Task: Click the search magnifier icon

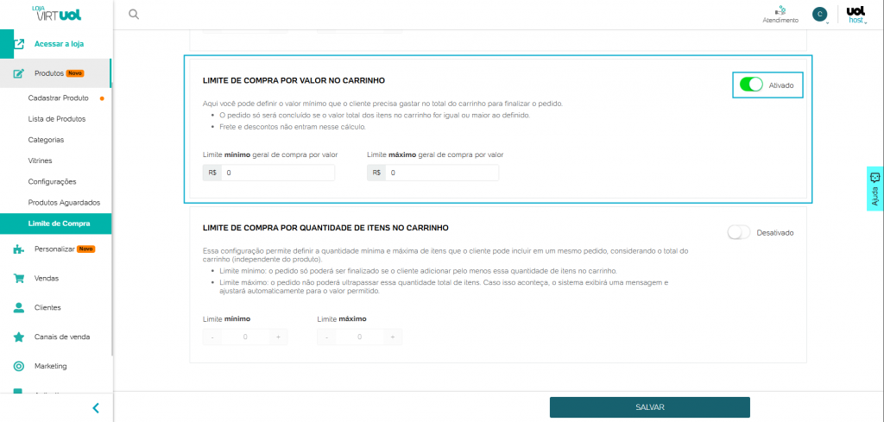Action: pos(133,14)
